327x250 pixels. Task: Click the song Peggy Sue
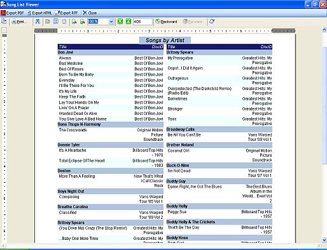[x=177, y=212]
